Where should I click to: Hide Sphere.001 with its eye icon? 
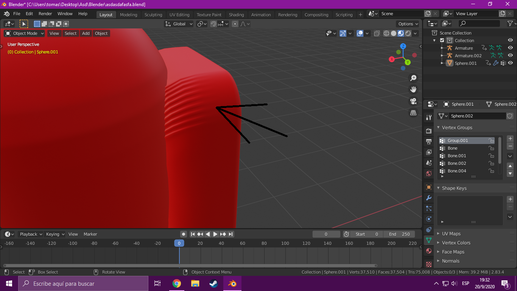(510, 63)
